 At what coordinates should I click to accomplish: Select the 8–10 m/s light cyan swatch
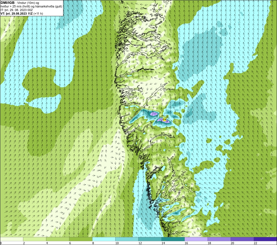point(104,239)
